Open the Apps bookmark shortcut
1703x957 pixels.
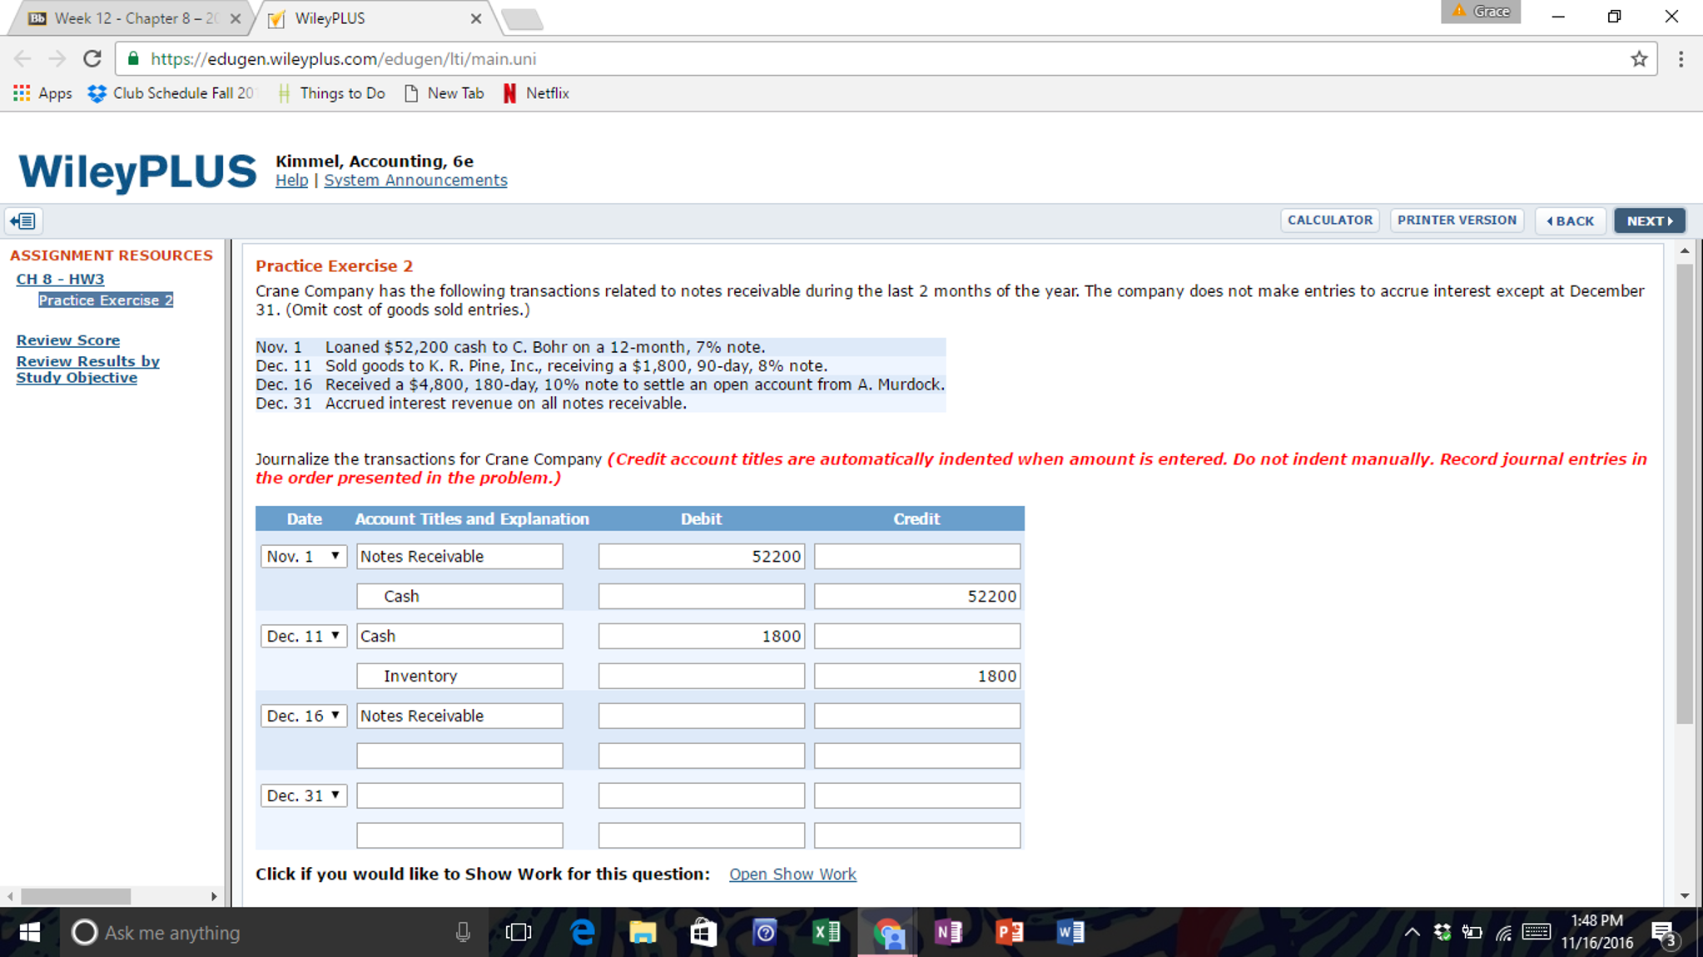tap(42, 93)
